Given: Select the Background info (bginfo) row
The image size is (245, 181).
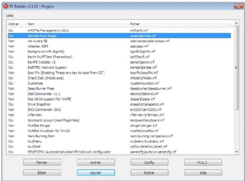Looking at the screenshot, I should pyautogui.click(x=119, y=52).
